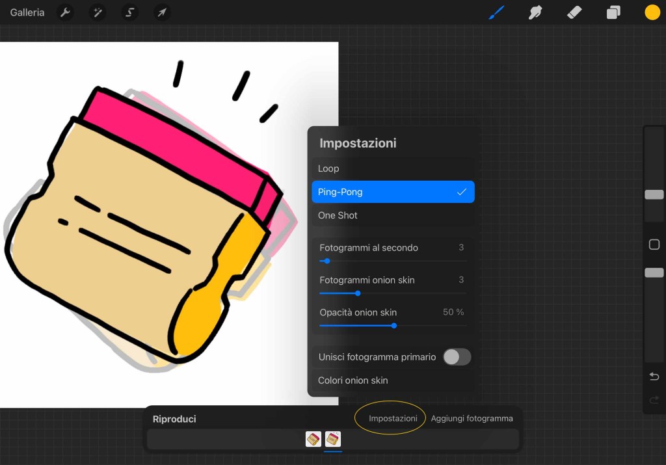The height and width of the screenshot is (465, 666).
Task: Open the Adjustments magic wand menu
Action: [x=98, y=12]
